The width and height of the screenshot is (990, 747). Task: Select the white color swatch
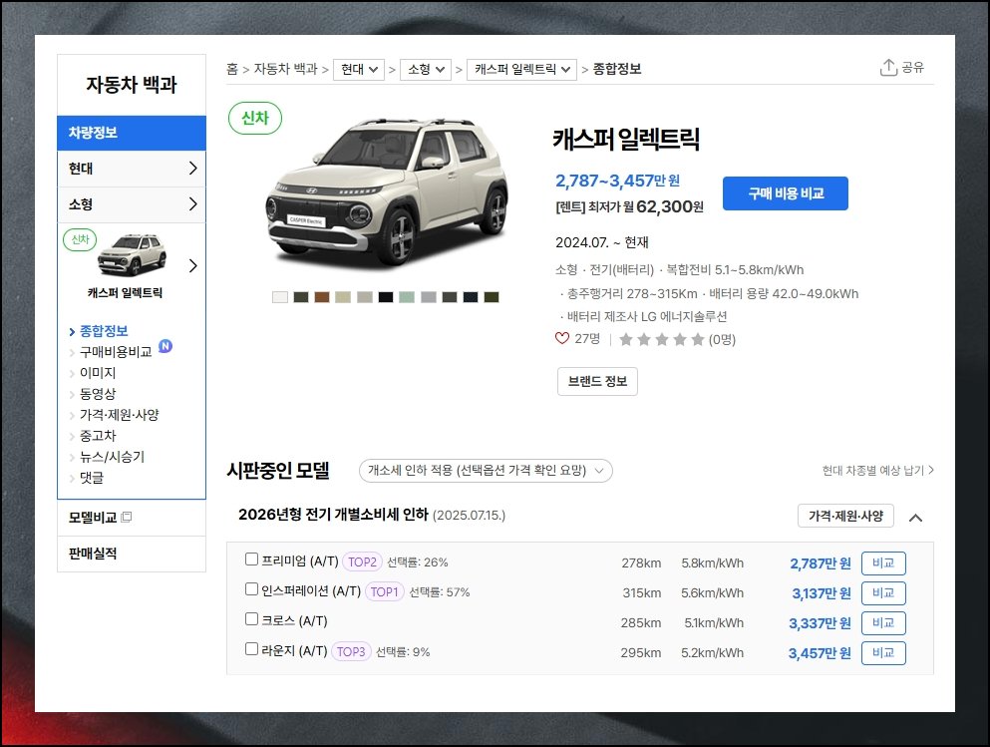point(280,297)
